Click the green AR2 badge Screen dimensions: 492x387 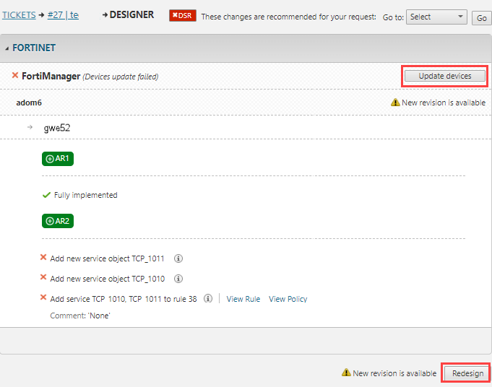tap(58, 221)
